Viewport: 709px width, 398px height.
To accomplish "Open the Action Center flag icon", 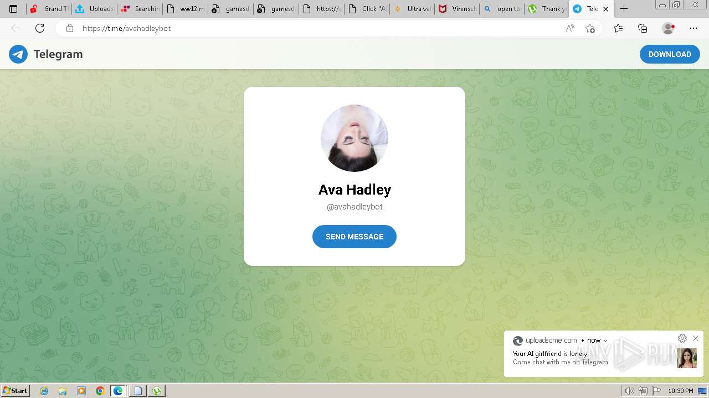I will pos(657,391).
